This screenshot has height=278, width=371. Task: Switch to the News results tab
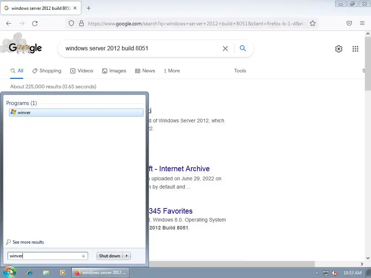tap(145, 71)
